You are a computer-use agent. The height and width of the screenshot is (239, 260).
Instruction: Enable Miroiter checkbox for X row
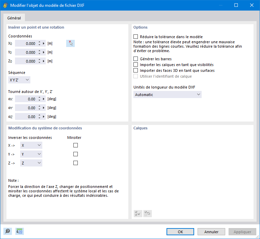(75, 145)
